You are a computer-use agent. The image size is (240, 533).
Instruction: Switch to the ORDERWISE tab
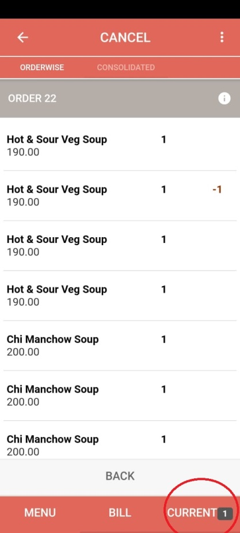[x=42, y=67]
